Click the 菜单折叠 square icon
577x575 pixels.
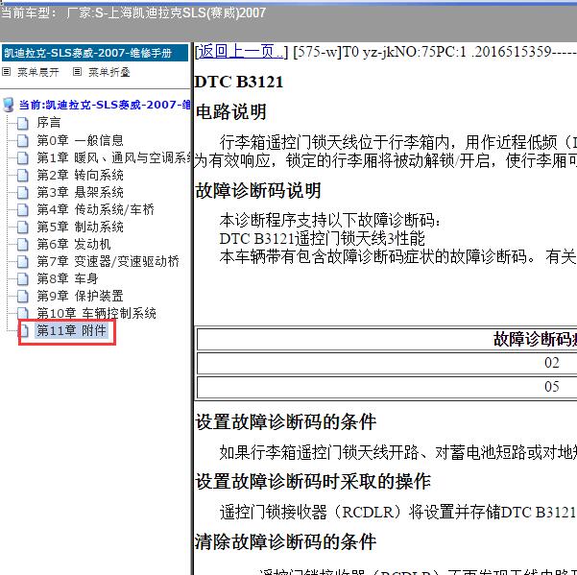point(77,72)
